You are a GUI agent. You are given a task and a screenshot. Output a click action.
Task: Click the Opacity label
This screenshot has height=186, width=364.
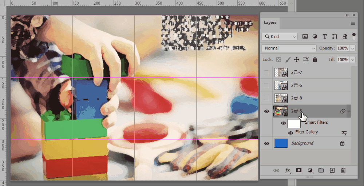[327, 48]
